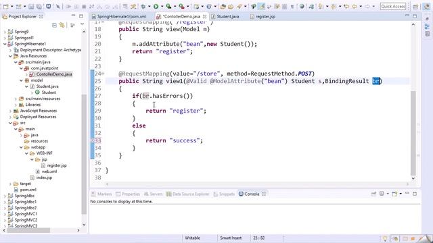Viewport: 433px width, 243px height.
Task: Select ContollerDemo.java in Project Explorer
Action: (x=54, y=74)
